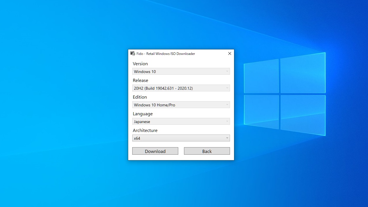Click the Fido - Retail Windows ISO Downloader title

pyautogui.click(x=166, y=54)
